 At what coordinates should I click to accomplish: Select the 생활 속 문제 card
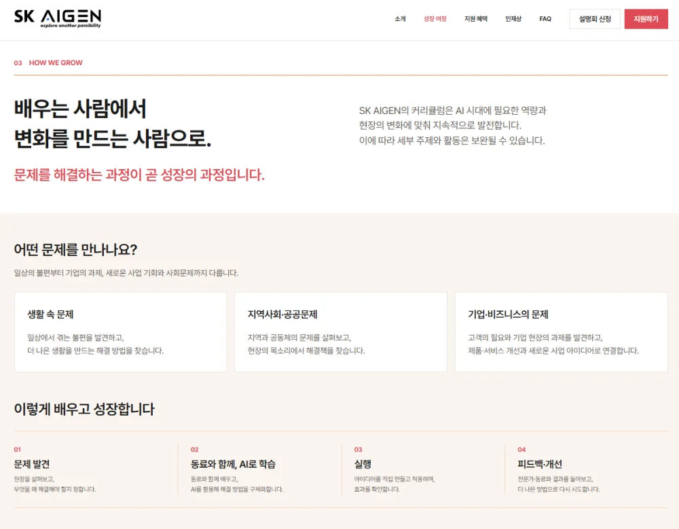pyautogui.click(x=120, y=332)
